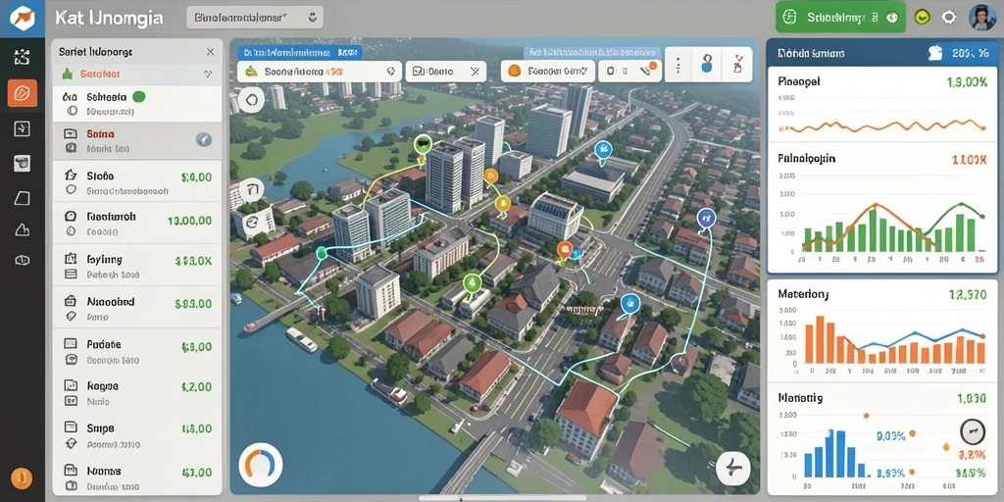Image resolution: width=1004 pixels, height=502 pixels.
Task: Click the orange highlighted sidebar icon
Action: (22, 93)
